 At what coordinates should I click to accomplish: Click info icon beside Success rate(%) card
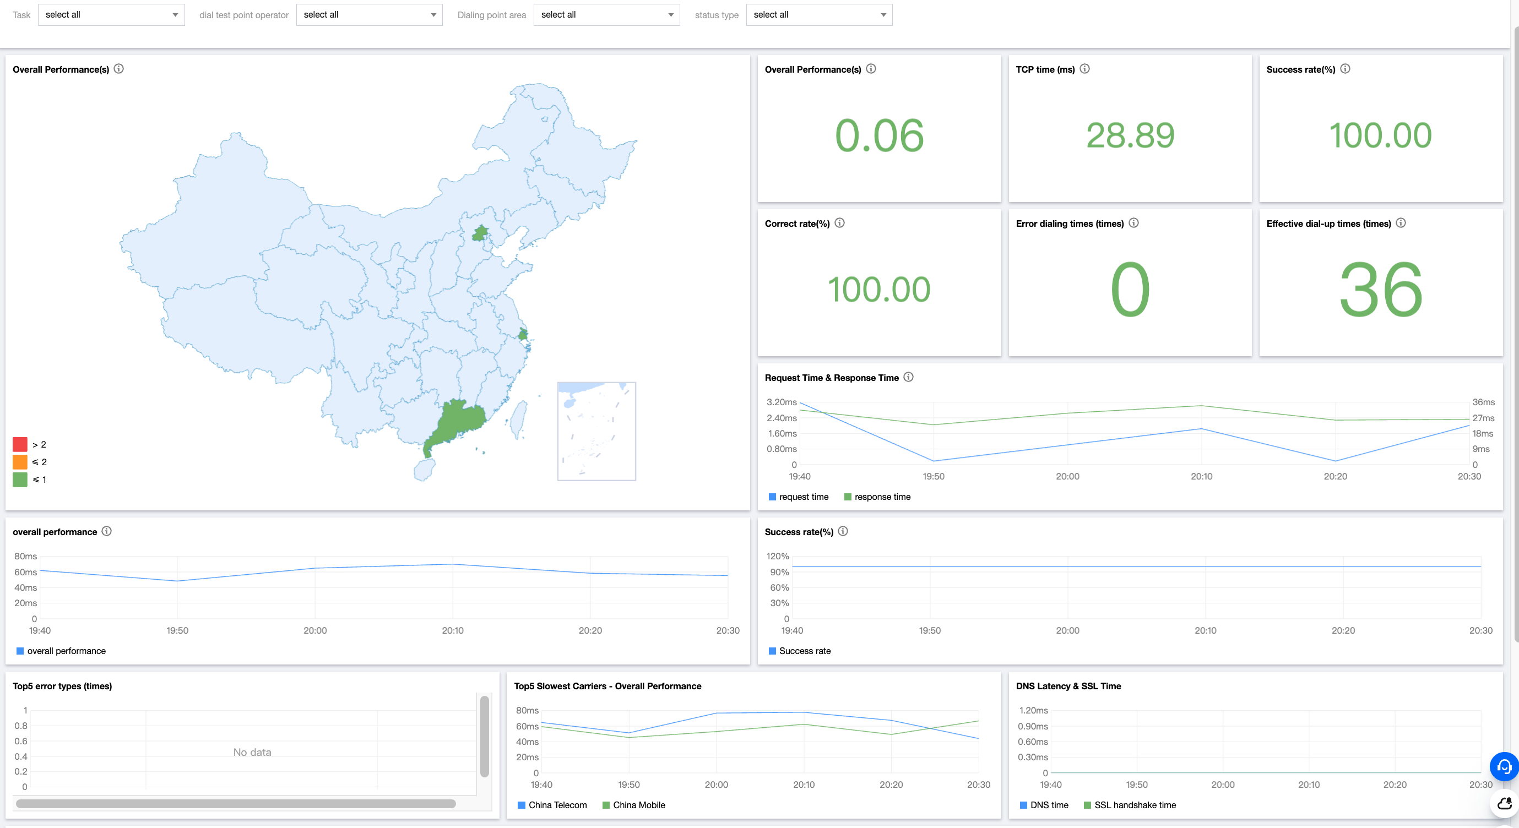click(1344, 69)
